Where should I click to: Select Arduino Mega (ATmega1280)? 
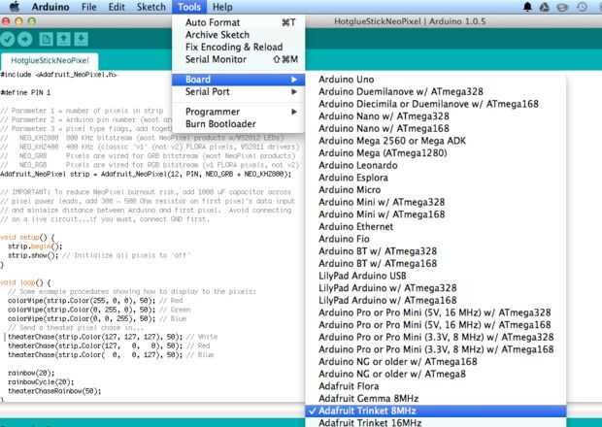436,153
